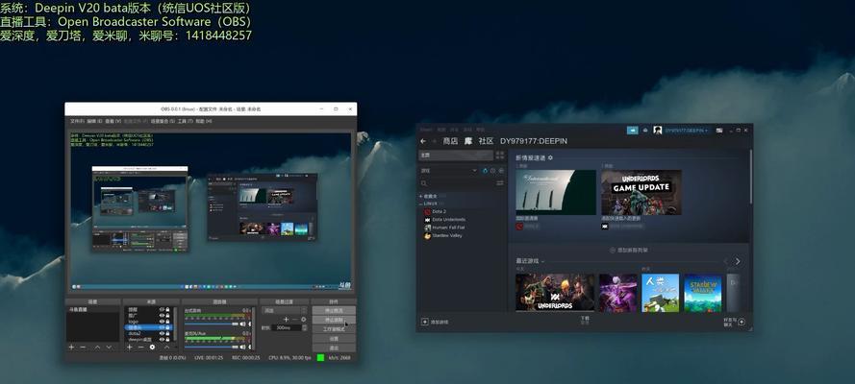Sort Steam library by recent clock icon
Screen dimensions: 855x384
point(493,170)
